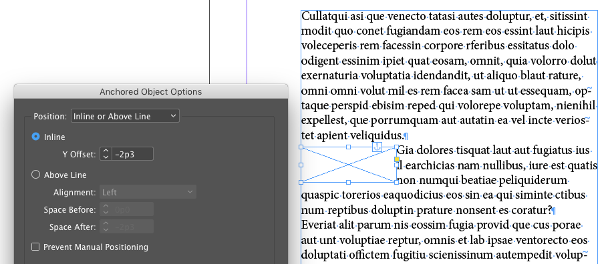
Task: Click the Space After stepper arrows
Action: (106, 227)
